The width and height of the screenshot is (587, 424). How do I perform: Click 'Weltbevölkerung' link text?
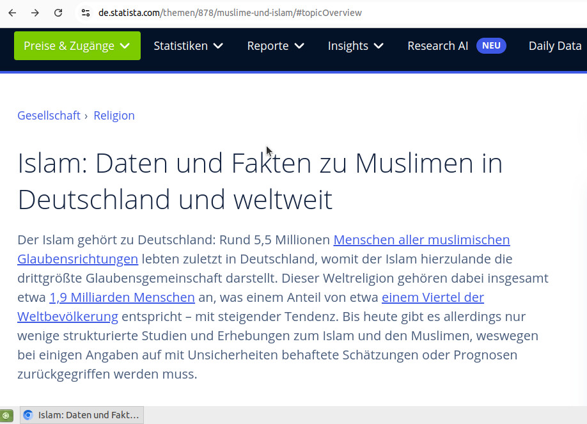coord(68,317)
